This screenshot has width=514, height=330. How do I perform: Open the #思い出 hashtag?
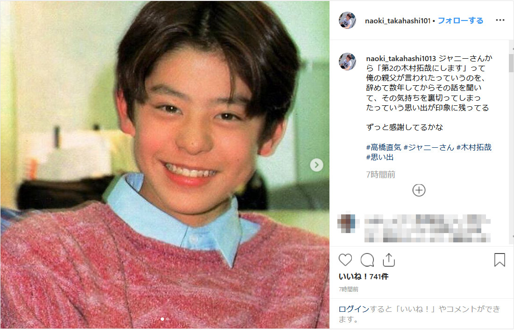coord(379,158)
